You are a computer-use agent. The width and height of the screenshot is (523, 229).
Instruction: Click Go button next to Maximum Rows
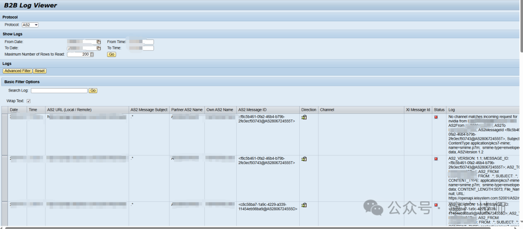[111, 54]
